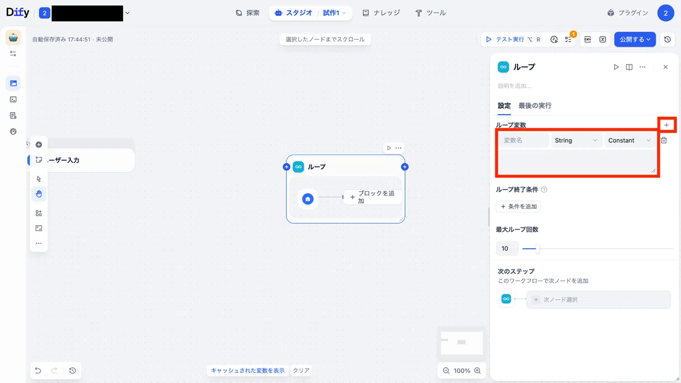681x383 pixels.
Task: Go to the 探索 menu
Action: 247,12
